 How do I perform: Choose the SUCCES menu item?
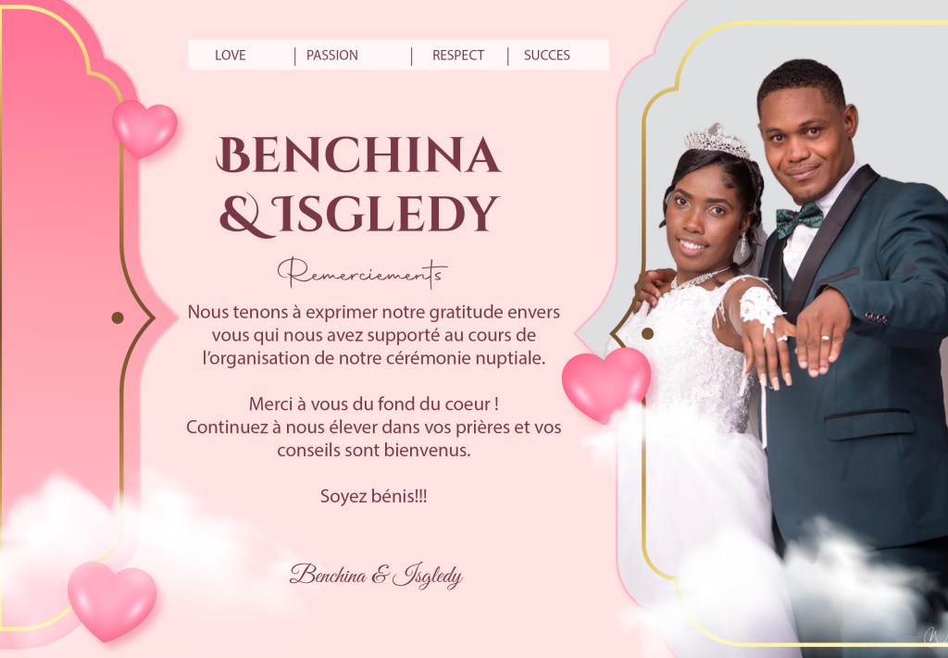point(546,55)
